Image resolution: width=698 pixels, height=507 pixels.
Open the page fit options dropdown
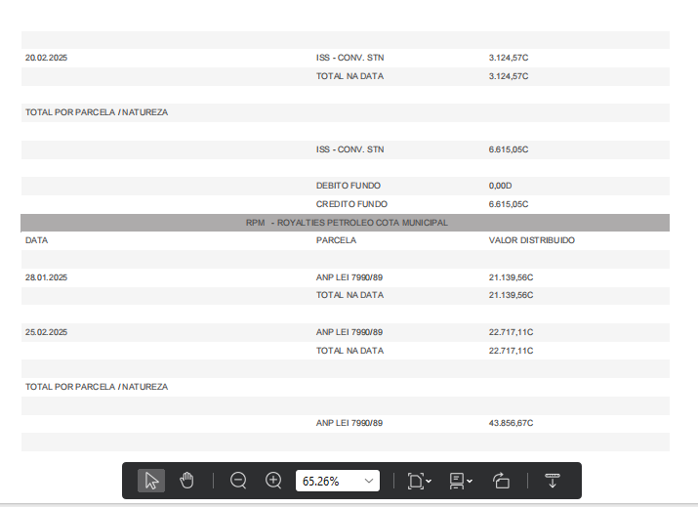[x=419, y=481]
